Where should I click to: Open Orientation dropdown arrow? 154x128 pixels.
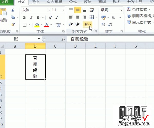pyautogui.click(x=90, y=24)
